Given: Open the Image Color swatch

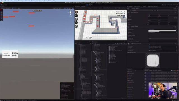Looking at the screenshot, I should tap(162, 31).
